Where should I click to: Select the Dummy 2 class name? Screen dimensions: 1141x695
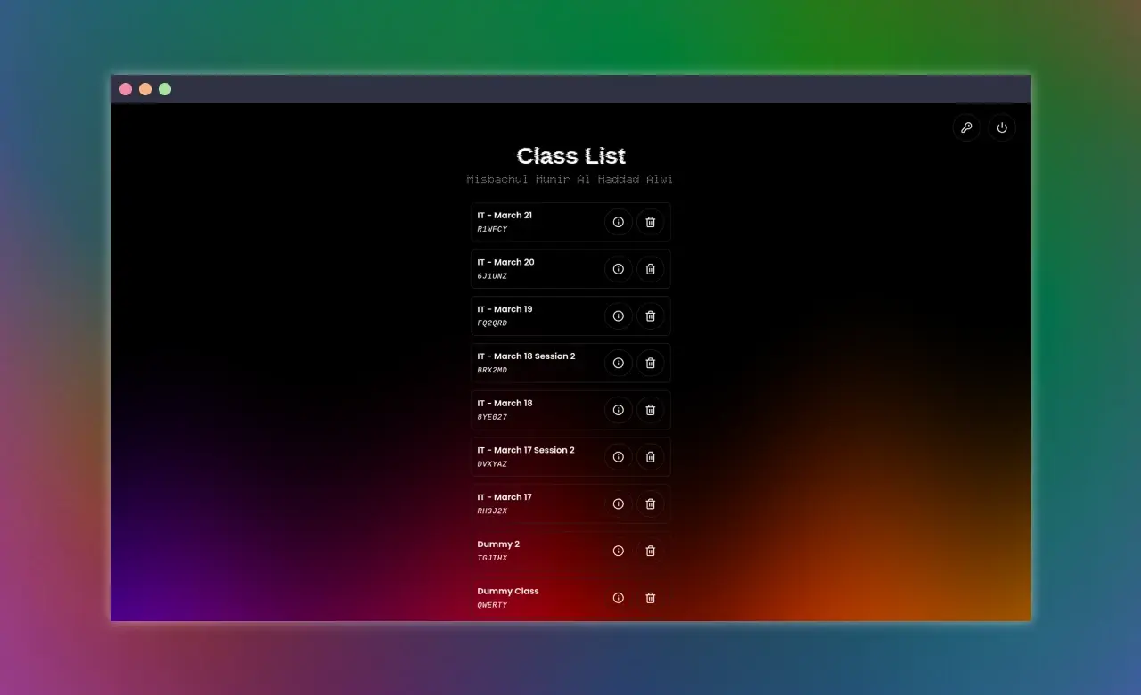click(498, 544)
